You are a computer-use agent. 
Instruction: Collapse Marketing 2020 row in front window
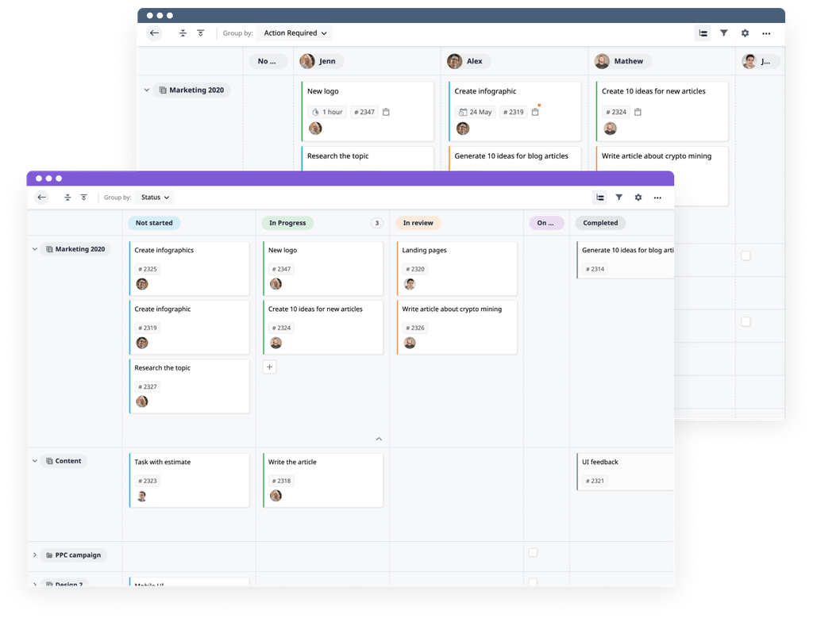click(x=35, y=249)
